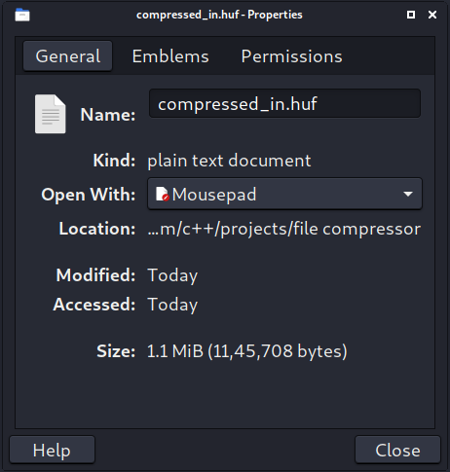Click the Accessed date value Today
Viewport: 450px width, 472px height.
click(x=172, y=305)
